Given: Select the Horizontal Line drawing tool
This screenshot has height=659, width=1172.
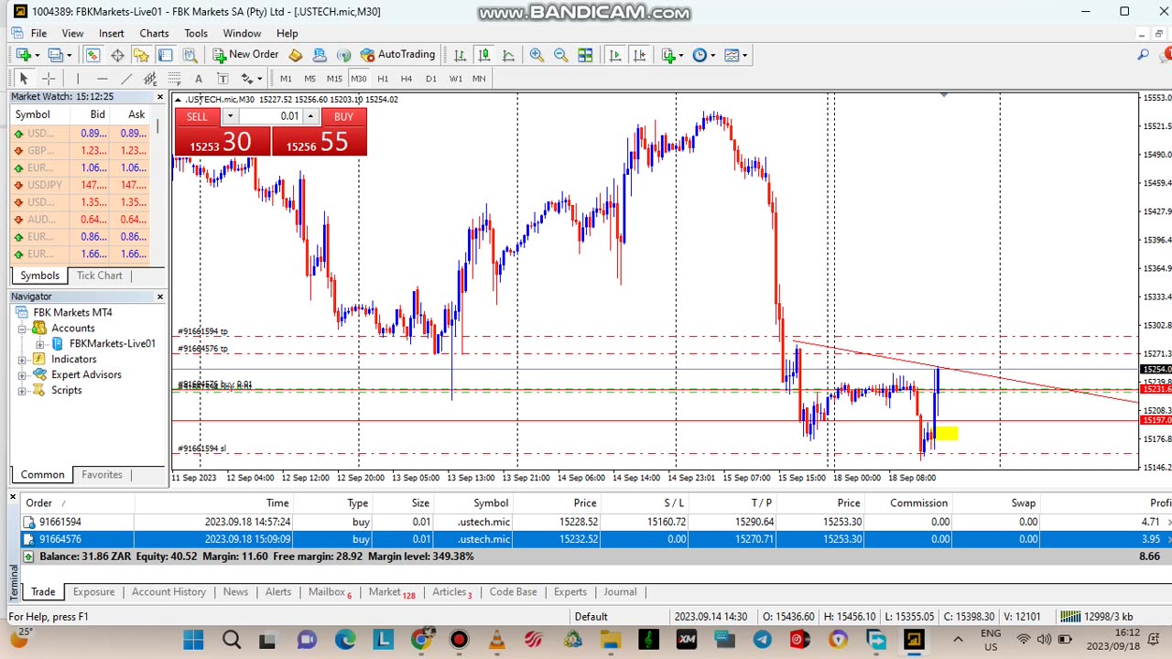Looking at the screenshot, I should click(103, 79).
